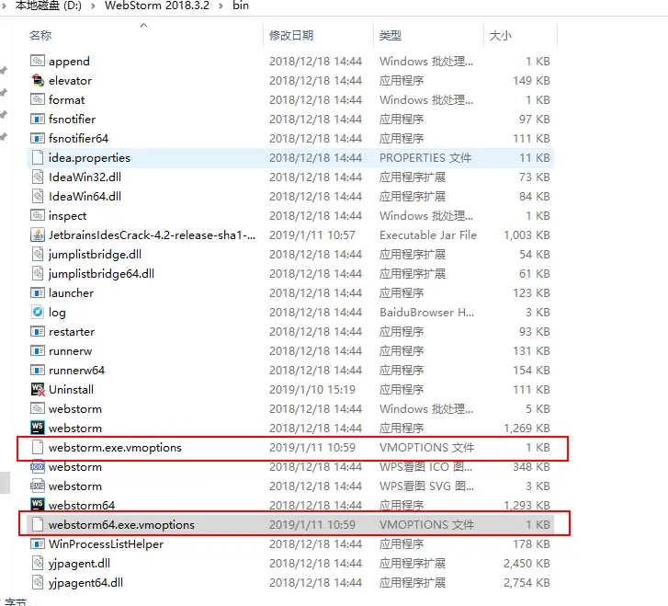
Task: Click the bin breadcrumb segment
Action: coord(241,6)
